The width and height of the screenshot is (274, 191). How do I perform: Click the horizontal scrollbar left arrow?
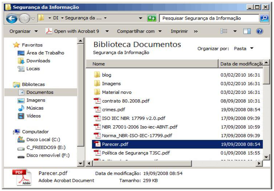(89, 163)
